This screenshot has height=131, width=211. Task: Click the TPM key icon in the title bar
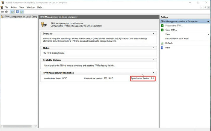point(3,3)
